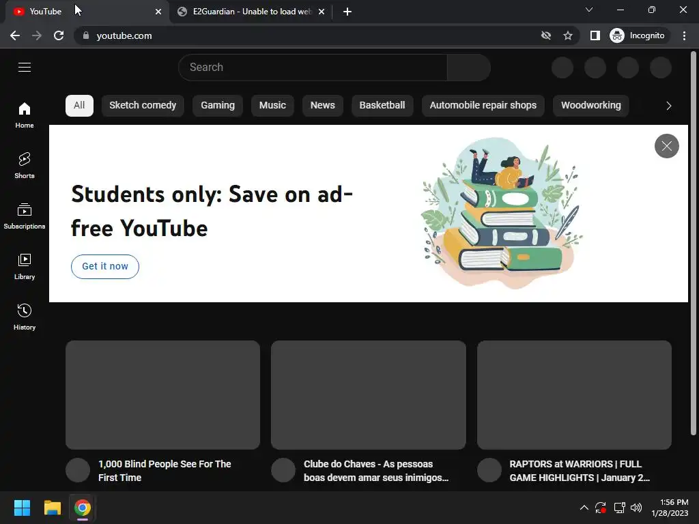The image size is (699, 524).
Task: Go to Home in sidebar
Action: (x=25, y=115)
